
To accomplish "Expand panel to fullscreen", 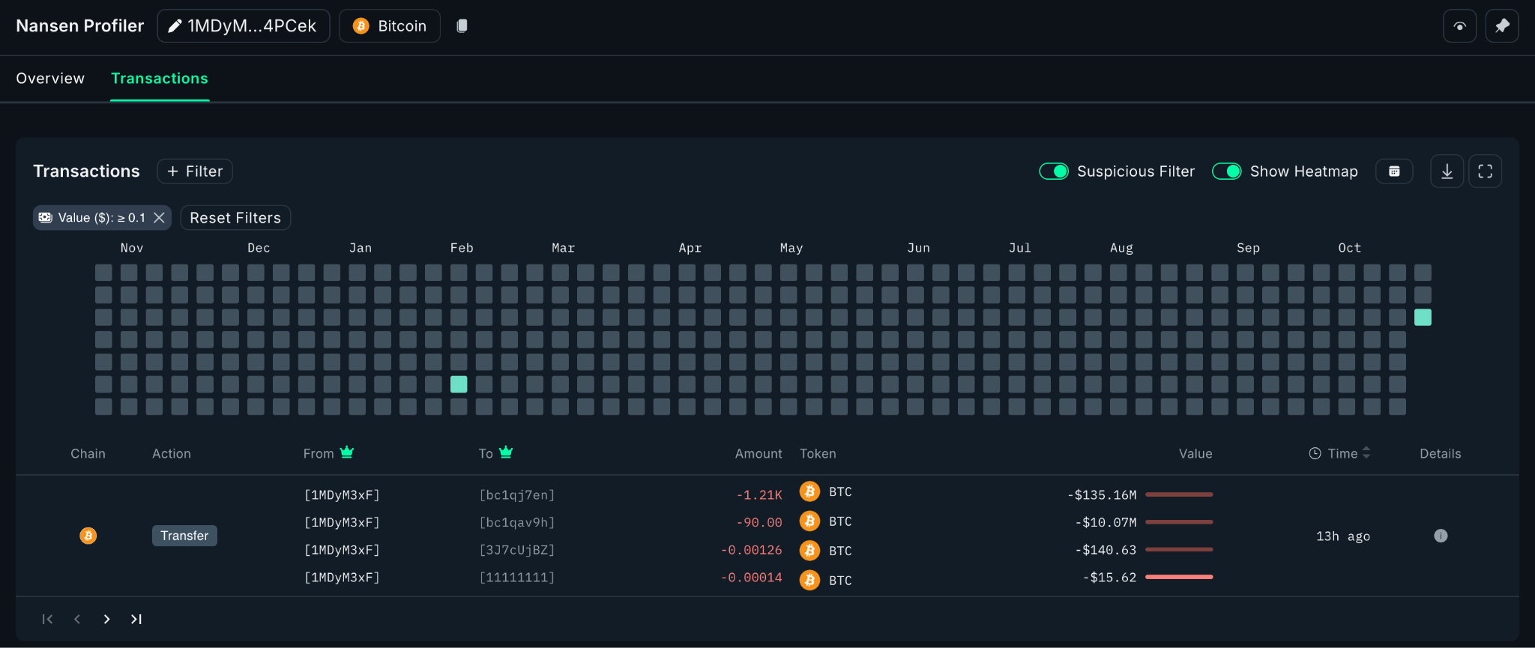I will point(1485,172).
